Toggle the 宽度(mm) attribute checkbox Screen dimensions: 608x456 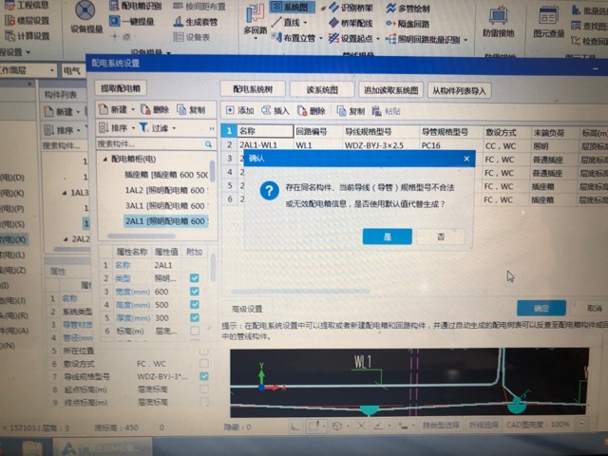[x=195, y=292]
